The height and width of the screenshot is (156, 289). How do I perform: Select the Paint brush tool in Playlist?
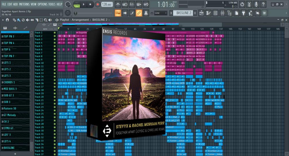[19, 20]
